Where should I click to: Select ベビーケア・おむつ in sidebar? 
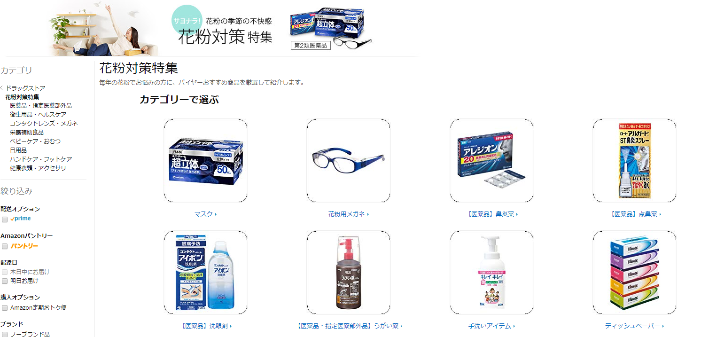35,141
